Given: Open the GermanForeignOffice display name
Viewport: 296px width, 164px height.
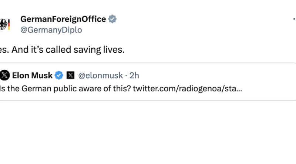Looking at the screenshot, I should [x=63, y=19].
